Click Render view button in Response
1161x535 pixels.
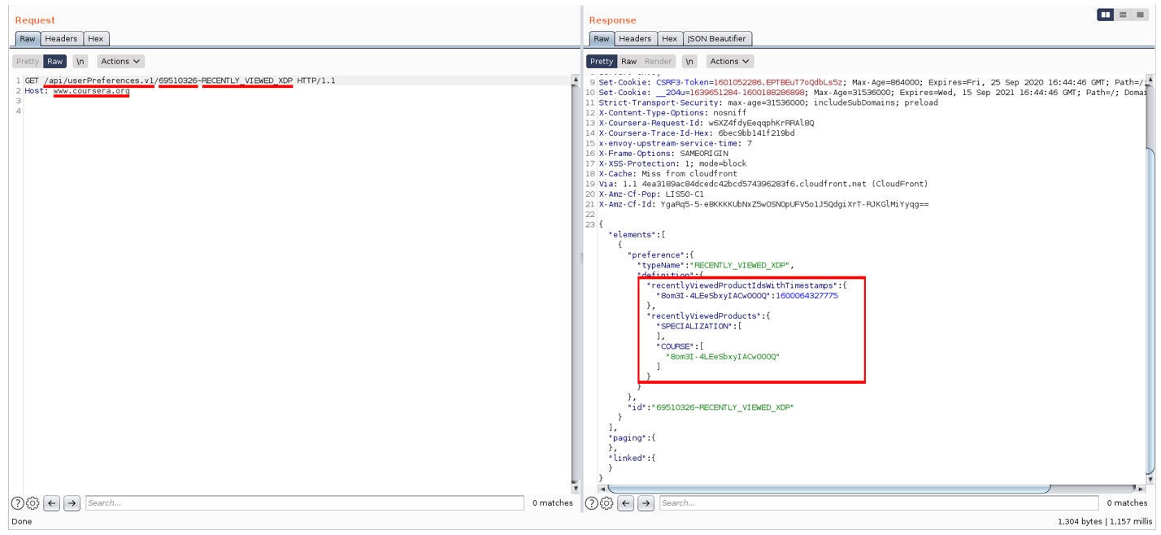pyautogui.click(x=658, y=61)
